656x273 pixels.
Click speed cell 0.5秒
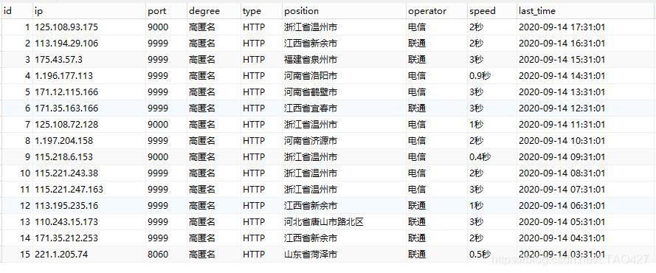click(x=480, y=255)
